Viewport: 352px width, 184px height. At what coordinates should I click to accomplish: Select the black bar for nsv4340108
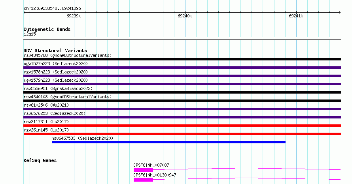click(182, 101)
